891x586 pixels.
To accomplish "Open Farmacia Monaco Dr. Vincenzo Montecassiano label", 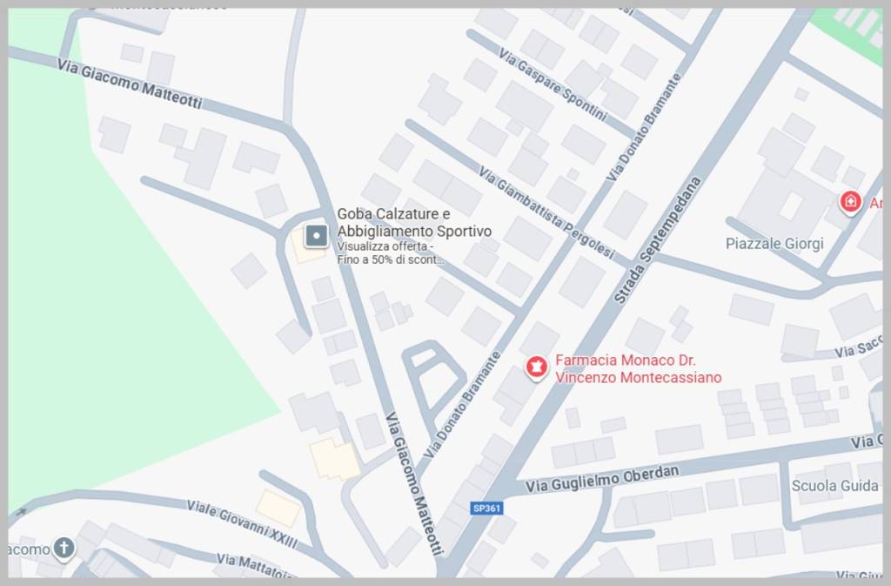I will click(638, 368).
